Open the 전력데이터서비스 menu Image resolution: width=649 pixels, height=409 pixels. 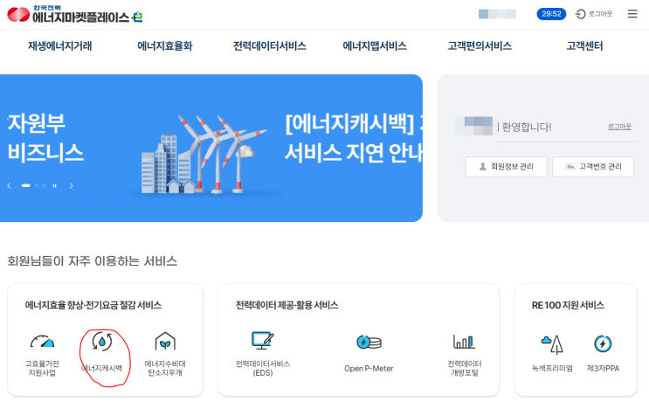(x=269, y=46)
